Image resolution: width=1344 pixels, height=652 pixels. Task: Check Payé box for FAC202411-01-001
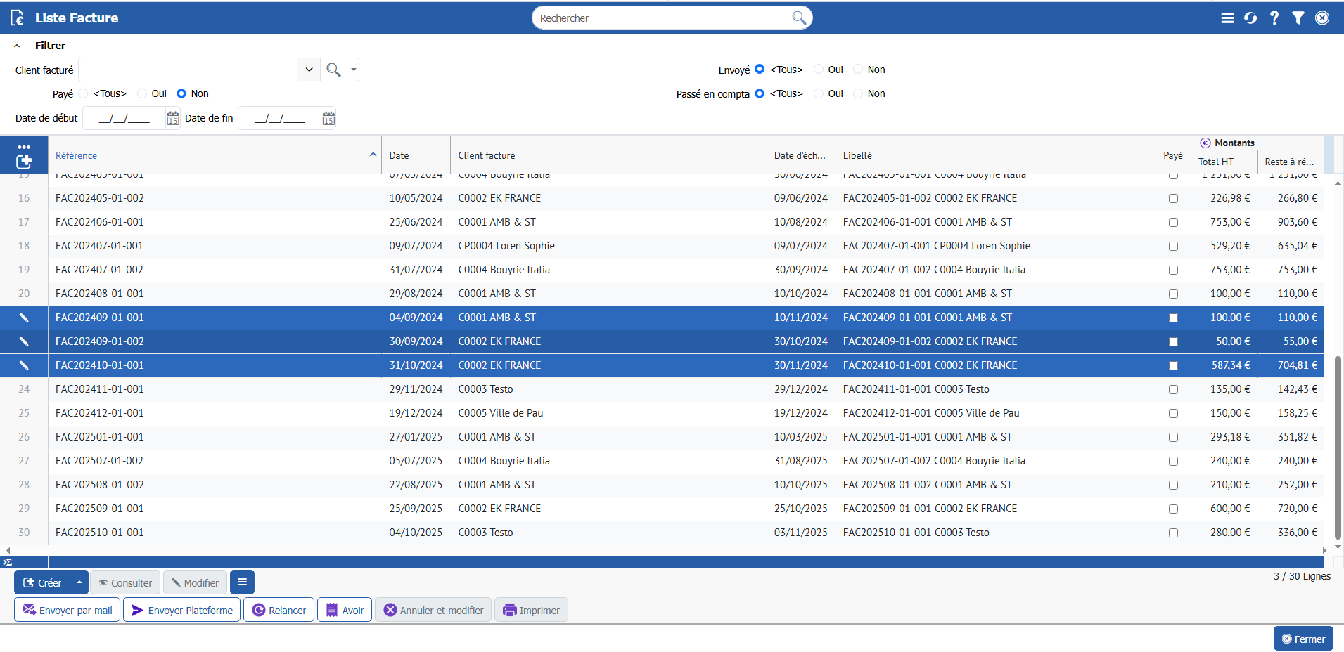pos(1173,389)
